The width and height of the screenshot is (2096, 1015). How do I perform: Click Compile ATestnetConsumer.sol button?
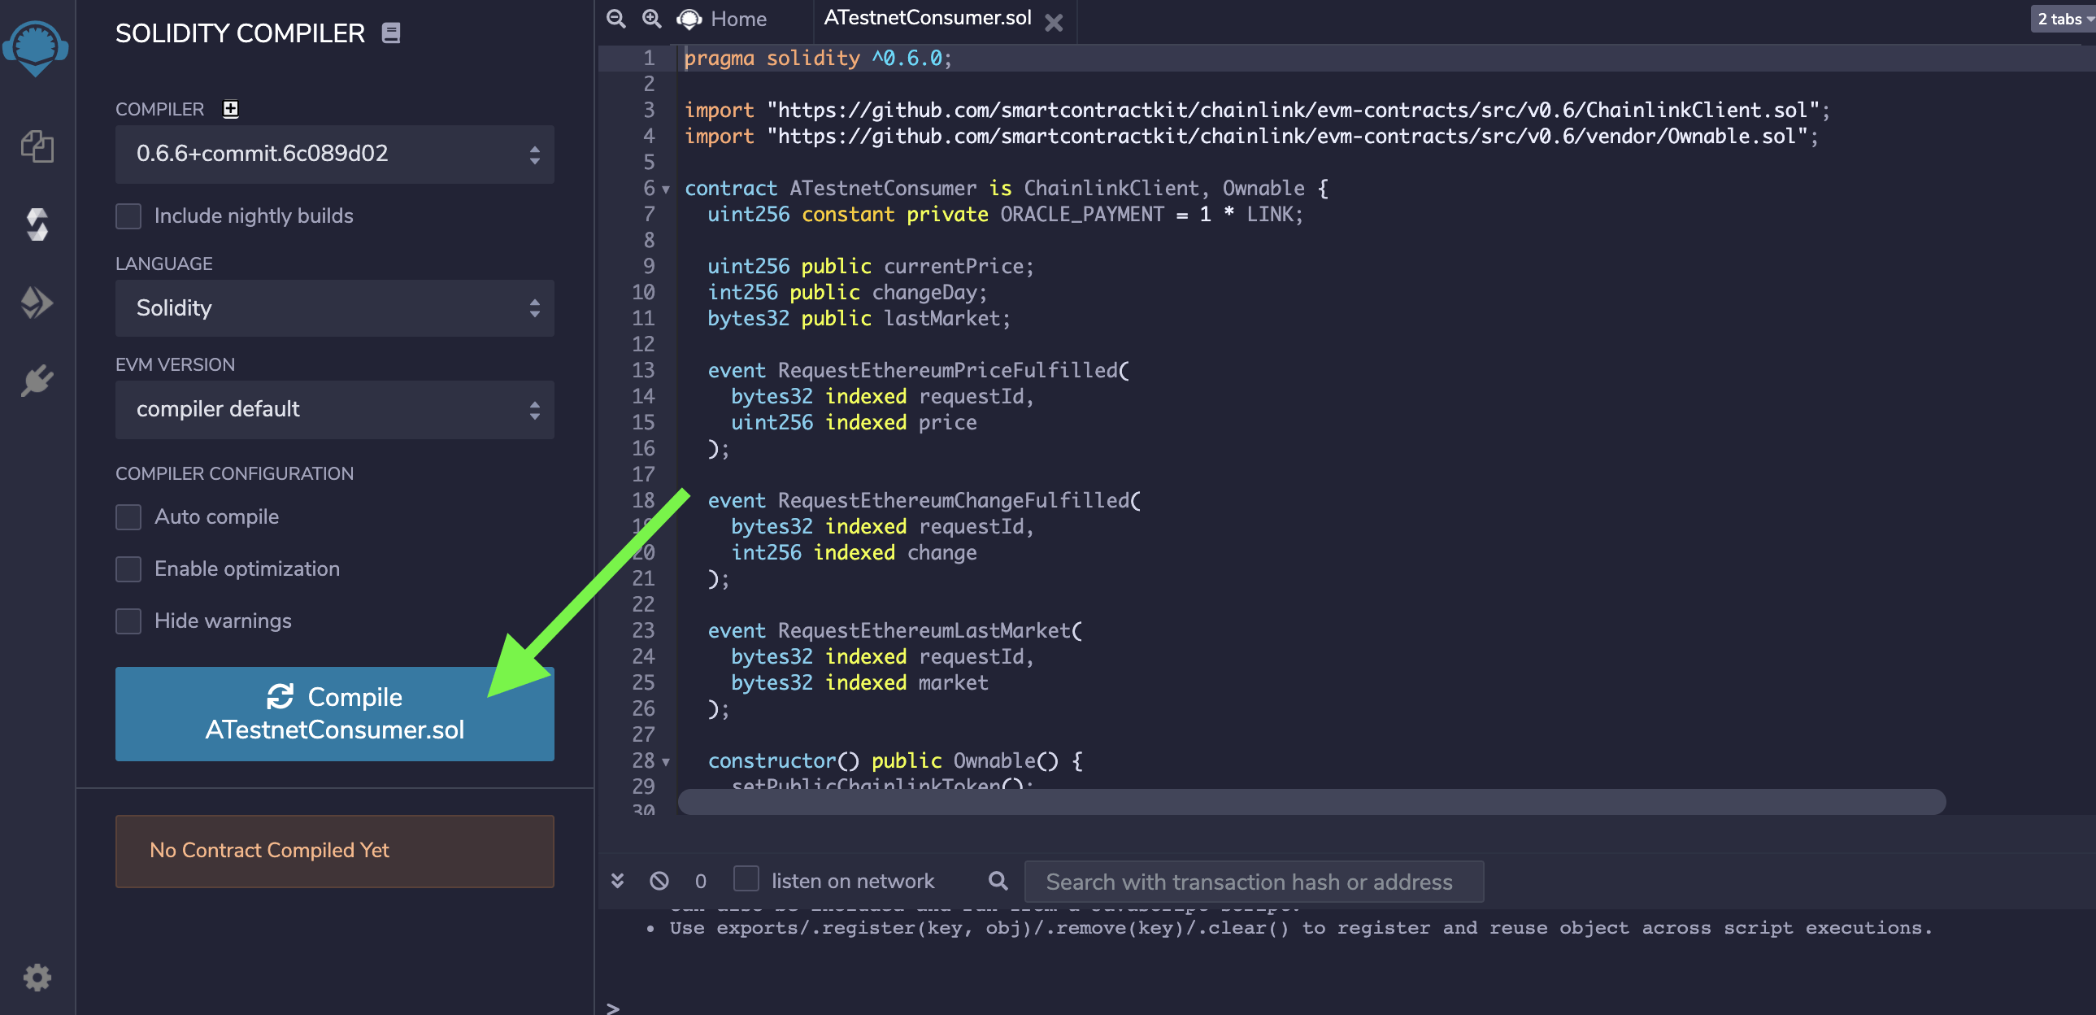click(334, 713)
